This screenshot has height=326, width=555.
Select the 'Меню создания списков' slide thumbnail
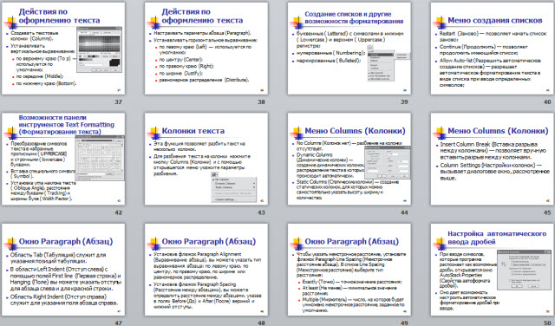pyautogui.click(x=493, y=49)
